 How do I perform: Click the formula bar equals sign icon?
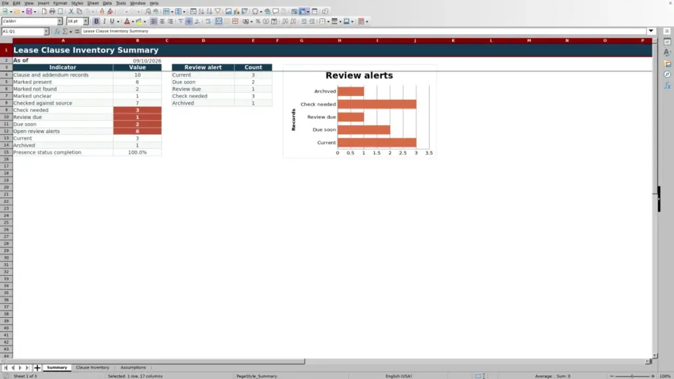[x=77, y=32]
